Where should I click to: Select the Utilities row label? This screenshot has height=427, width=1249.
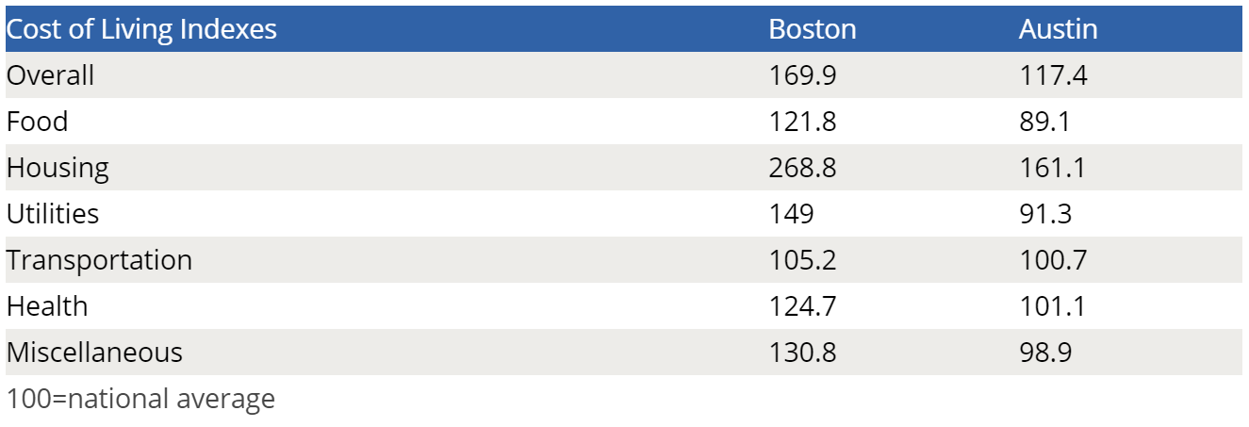point(53,214)
